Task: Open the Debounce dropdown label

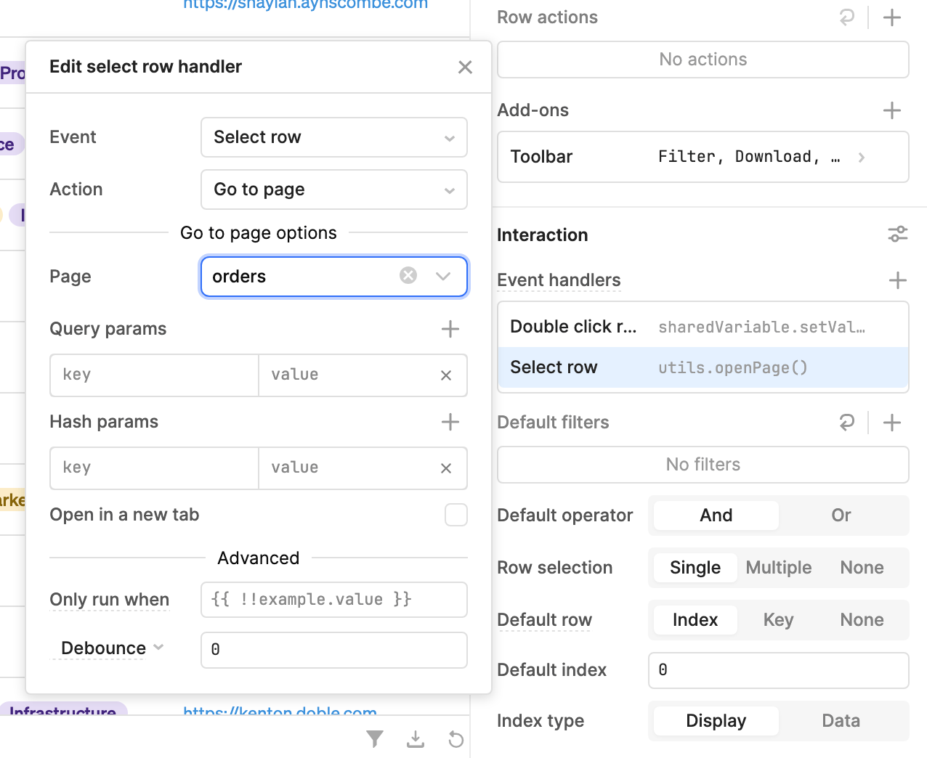Action: [x=112, y=648]
